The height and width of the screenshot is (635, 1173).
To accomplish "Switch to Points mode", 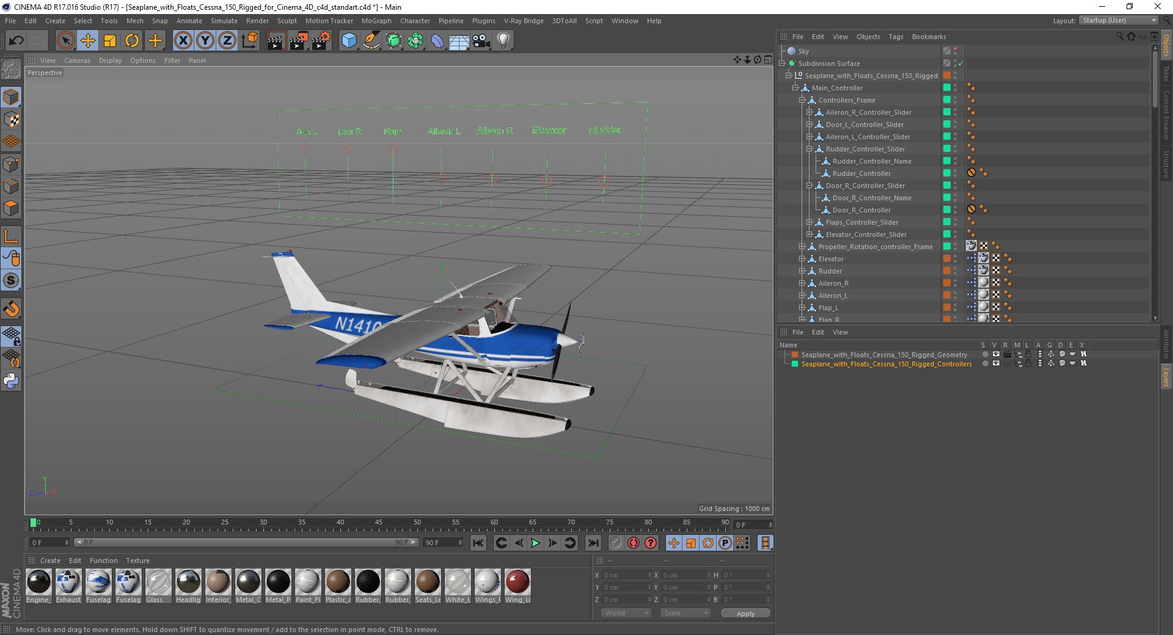I will click(x=11, y=164).
